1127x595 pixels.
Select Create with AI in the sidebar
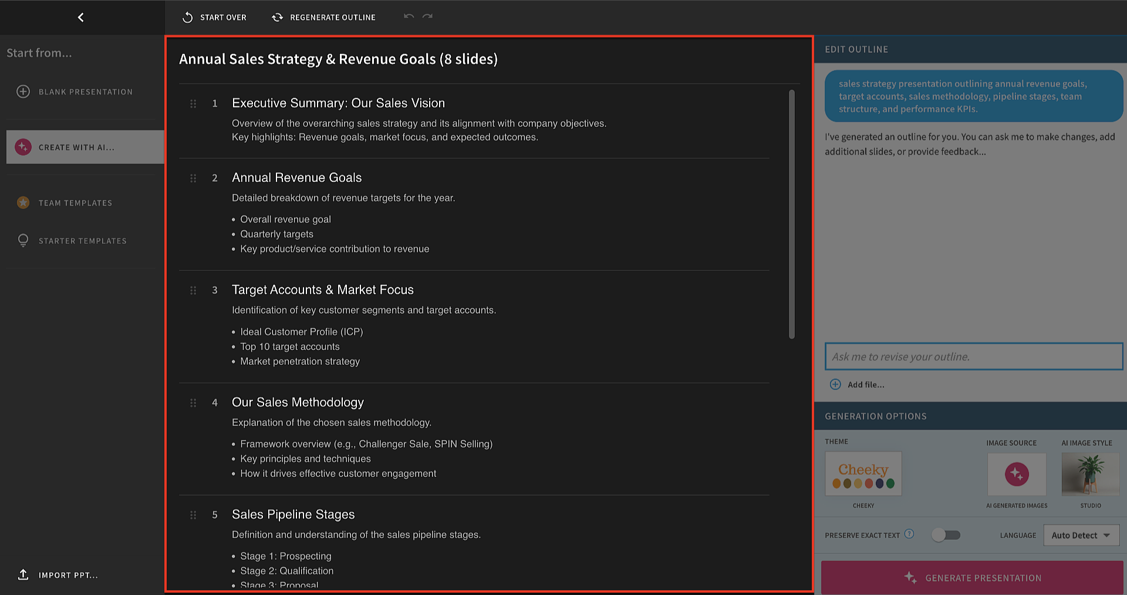(x=85, y=147)
